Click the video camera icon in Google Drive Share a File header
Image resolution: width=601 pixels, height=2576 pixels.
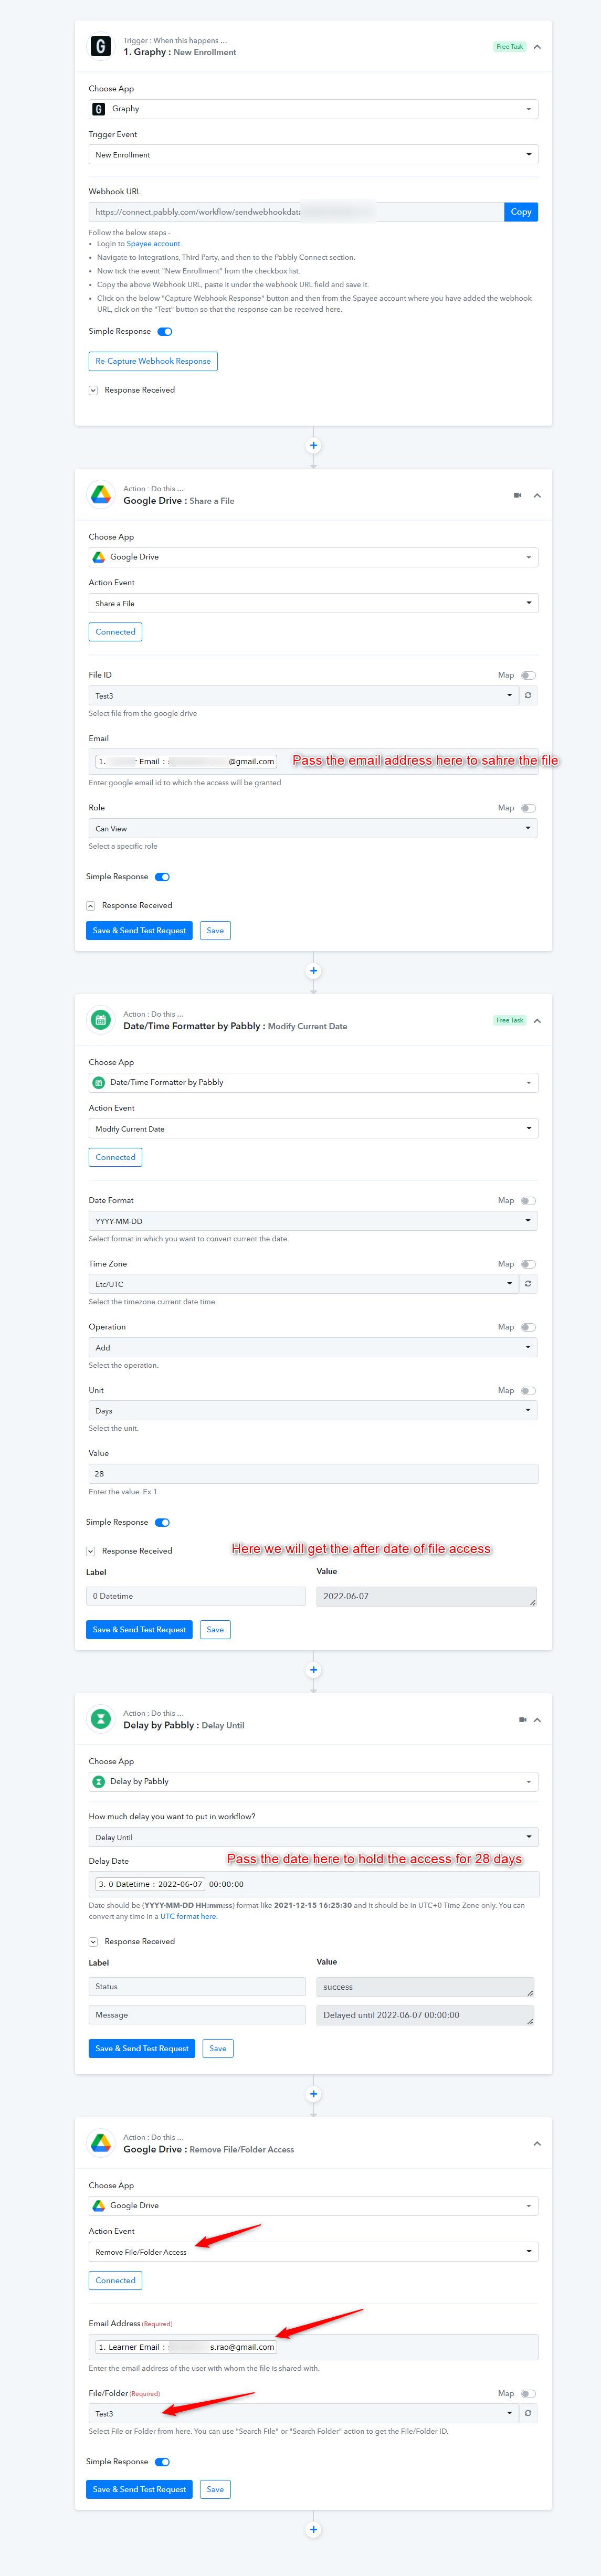517,495
